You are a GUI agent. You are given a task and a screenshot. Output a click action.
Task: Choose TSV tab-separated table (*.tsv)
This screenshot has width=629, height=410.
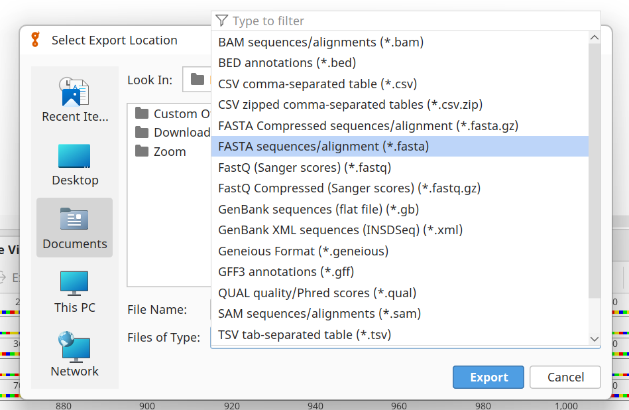coord(304,334)
